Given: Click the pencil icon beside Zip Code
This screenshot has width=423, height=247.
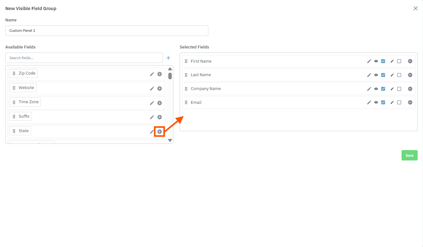Looking at the screenshot, I should [152, 74].
